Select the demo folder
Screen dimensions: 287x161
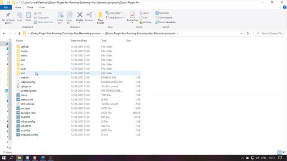click(24, 55)
